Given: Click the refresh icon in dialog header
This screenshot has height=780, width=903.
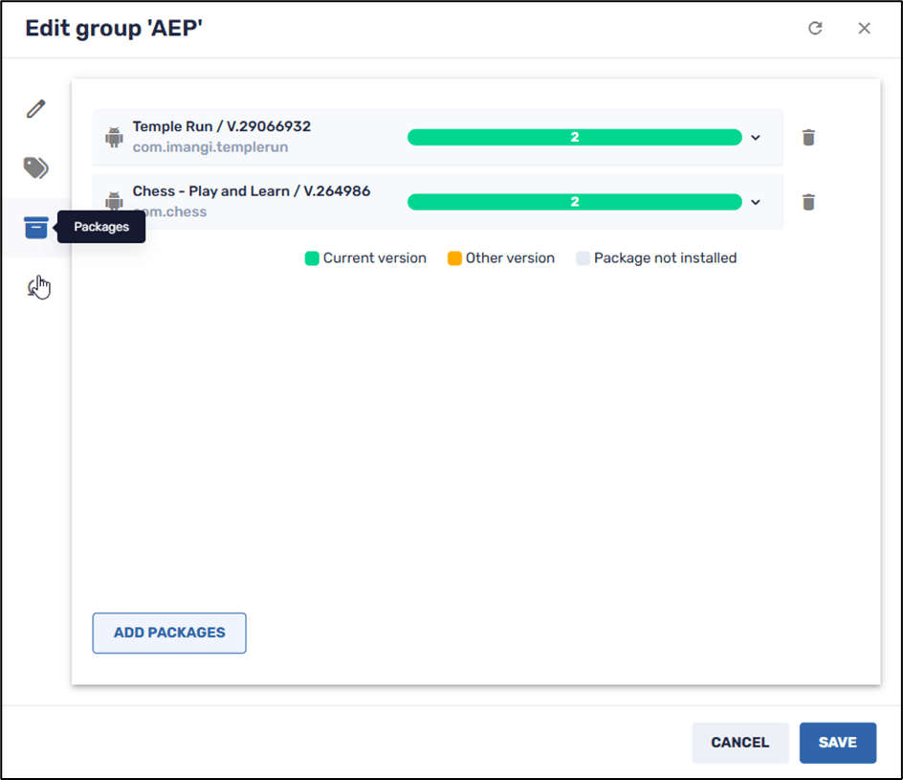Looking at the screenshot, I should point(815,29).
